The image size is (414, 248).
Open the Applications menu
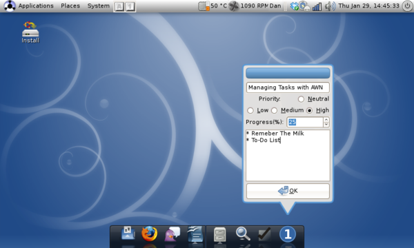pos(36,6)
